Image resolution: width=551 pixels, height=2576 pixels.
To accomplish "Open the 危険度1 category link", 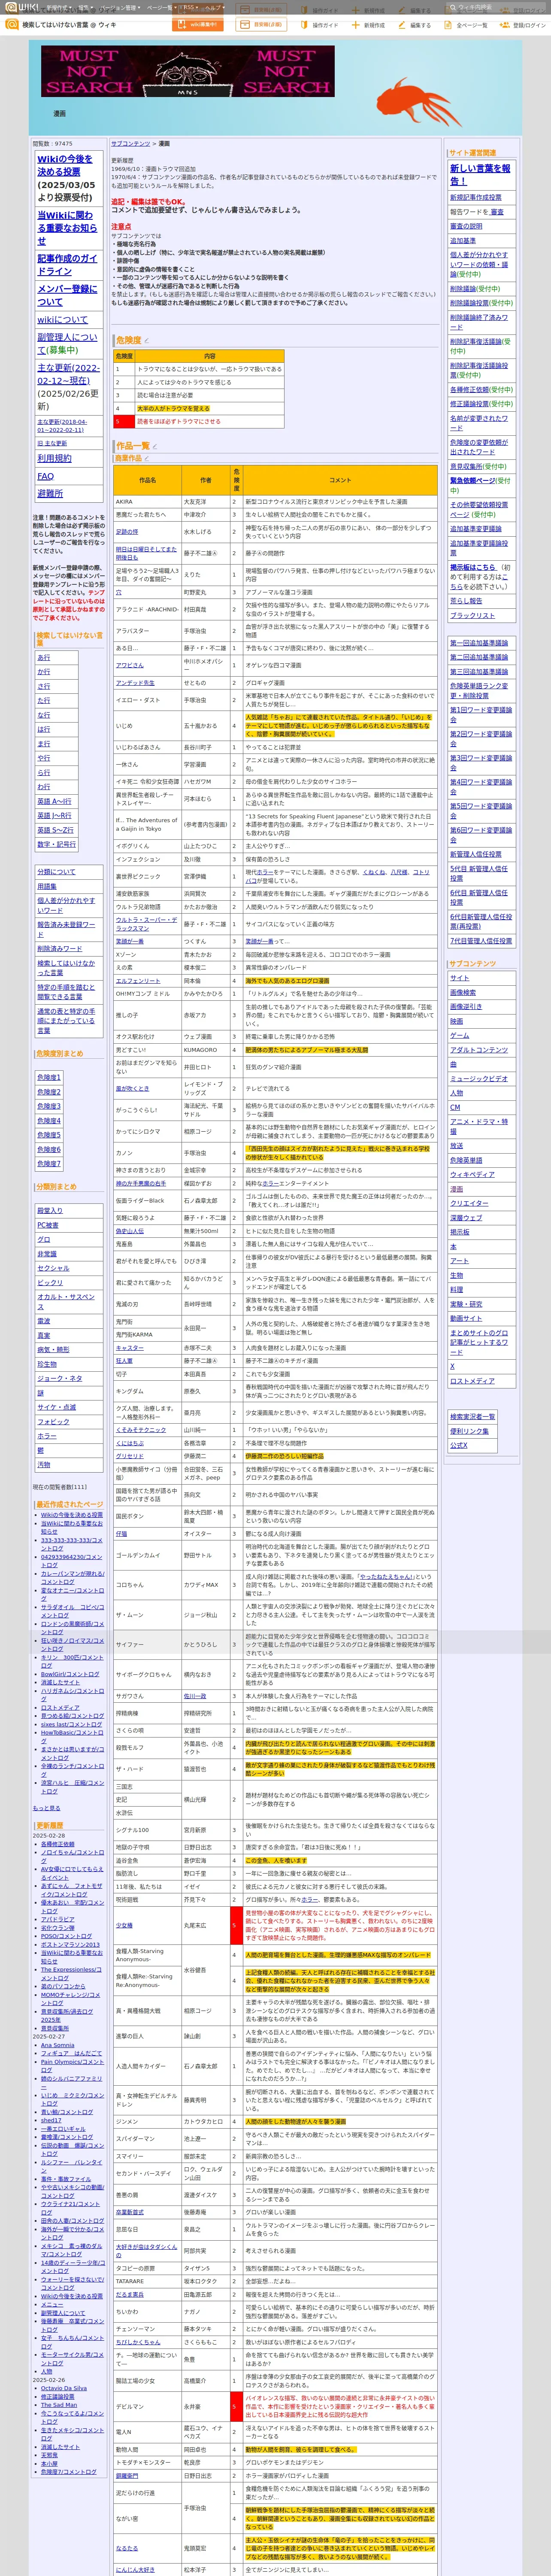I will click(48, 1077).
